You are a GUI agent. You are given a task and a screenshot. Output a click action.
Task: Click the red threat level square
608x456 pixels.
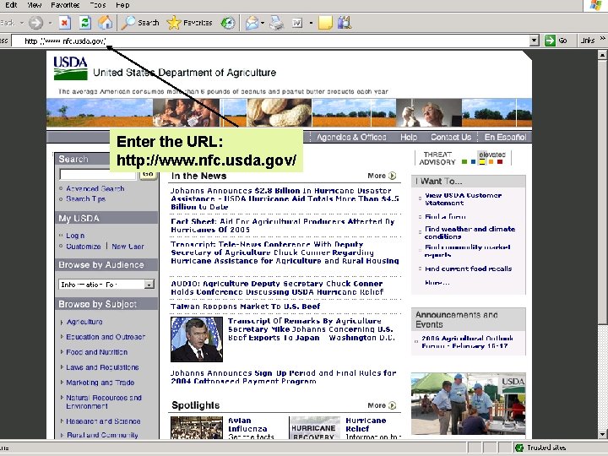500,161
